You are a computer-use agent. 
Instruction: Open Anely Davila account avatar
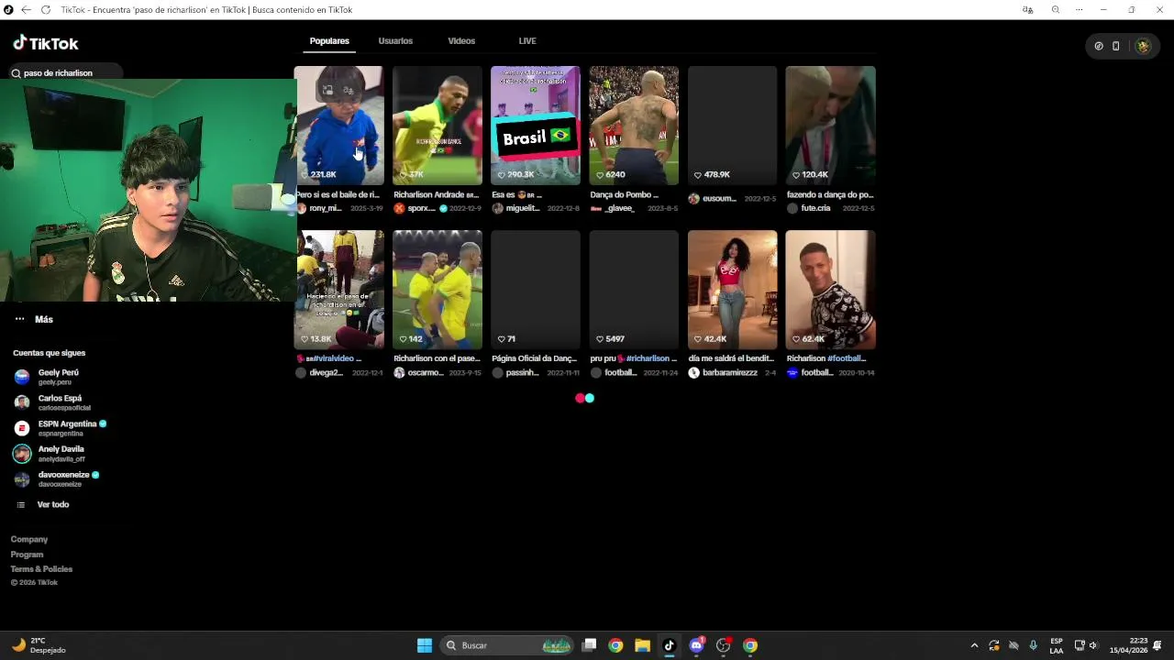click(22, 454)
